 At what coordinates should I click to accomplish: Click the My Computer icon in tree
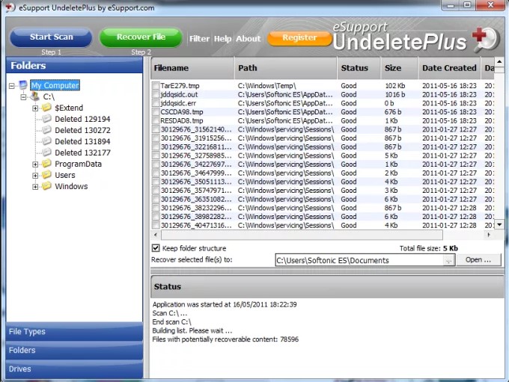click(x=23, y=85)
